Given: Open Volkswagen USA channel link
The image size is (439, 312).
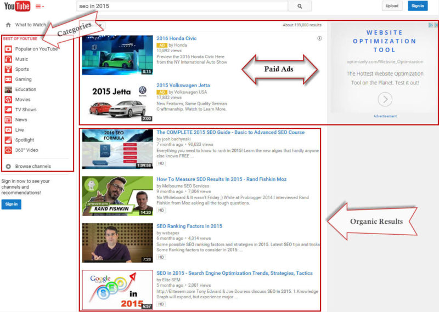Looking at the screenshot, I should tap(190, 92).
